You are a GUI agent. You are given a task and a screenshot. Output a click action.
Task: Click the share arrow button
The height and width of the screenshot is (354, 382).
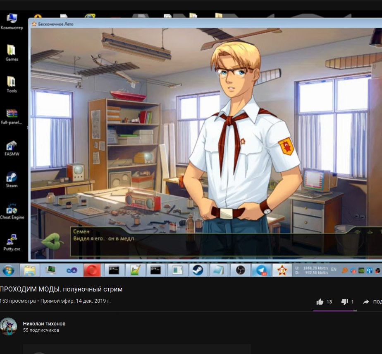[366, 302]
